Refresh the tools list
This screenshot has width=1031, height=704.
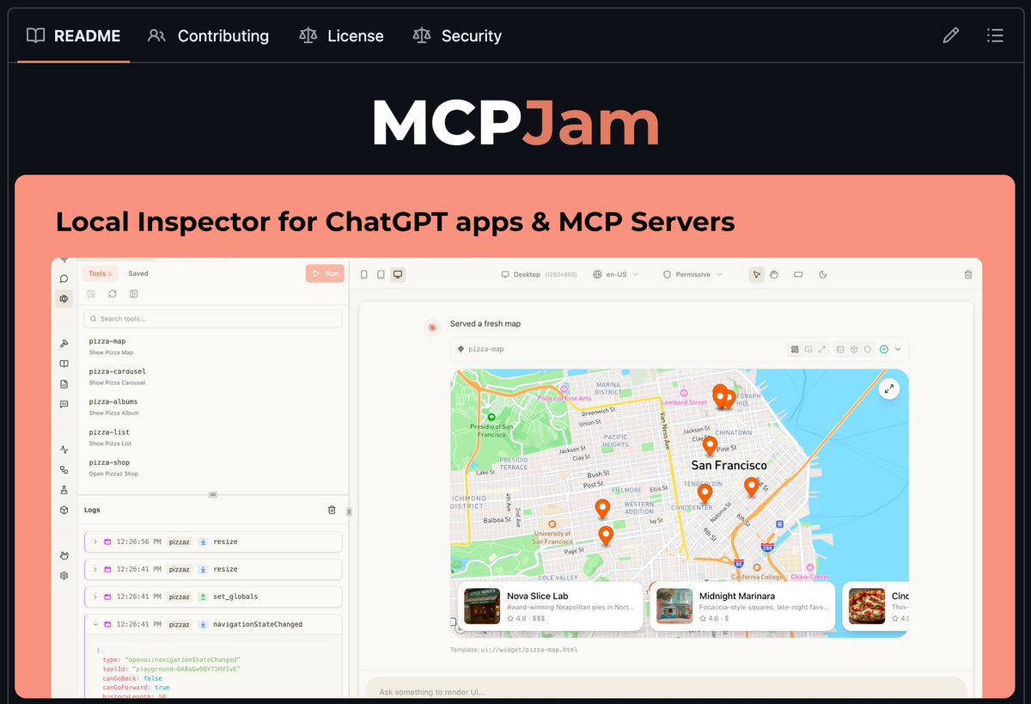tap(112, 293)
